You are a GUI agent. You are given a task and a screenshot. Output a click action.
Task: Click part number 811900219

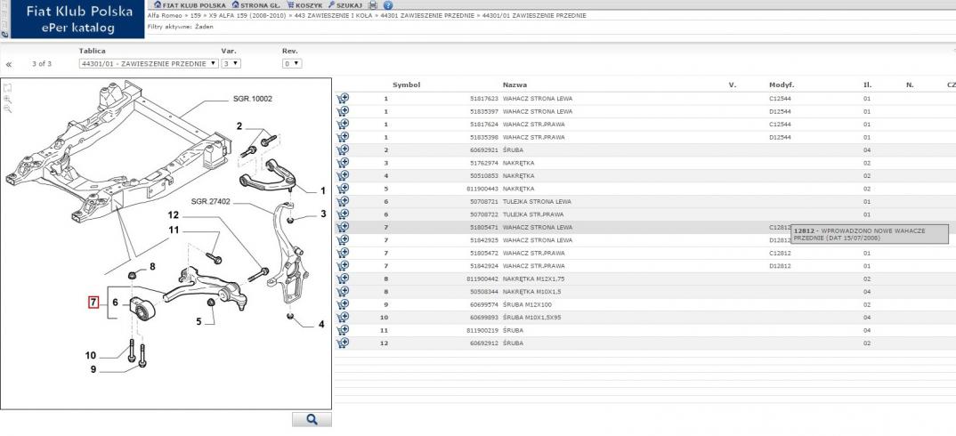tap(482, 330)
